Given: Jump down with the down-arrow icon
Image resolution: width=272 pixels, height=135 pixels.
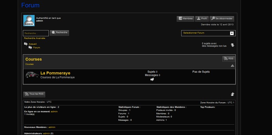Looking at the screenshot, I should pyautogui.click(x=233, y=45).
